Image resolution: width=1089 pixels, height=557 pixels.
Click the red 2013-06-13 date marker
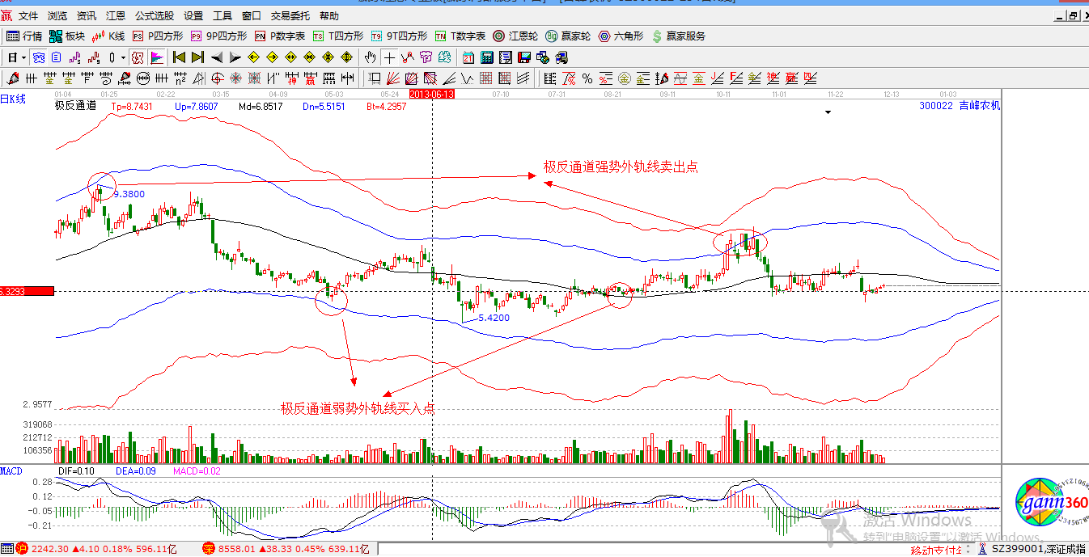click(x=432, y=95)
